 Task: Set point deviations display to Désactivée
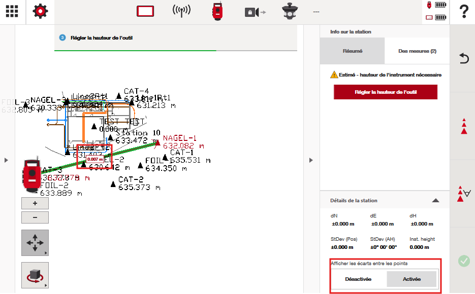point(358,279)
